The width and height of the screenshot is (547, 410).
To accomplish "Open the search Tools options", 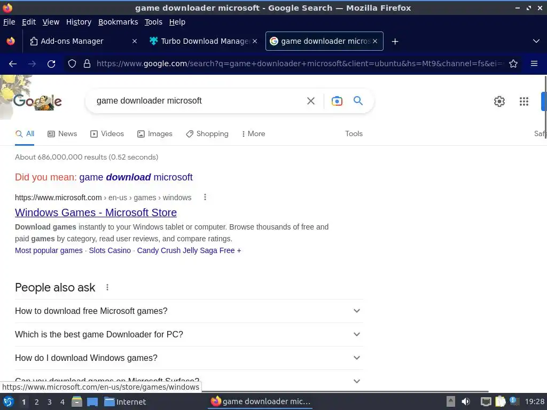I will pos(354,134).
